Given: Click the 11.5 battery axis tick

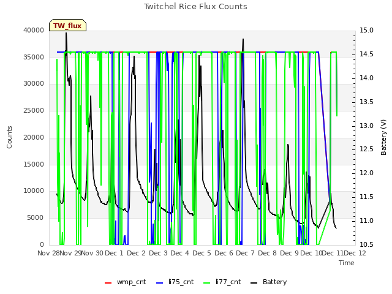Looking at the screenshot, I should pyautogui.click(x=366, y=197).
